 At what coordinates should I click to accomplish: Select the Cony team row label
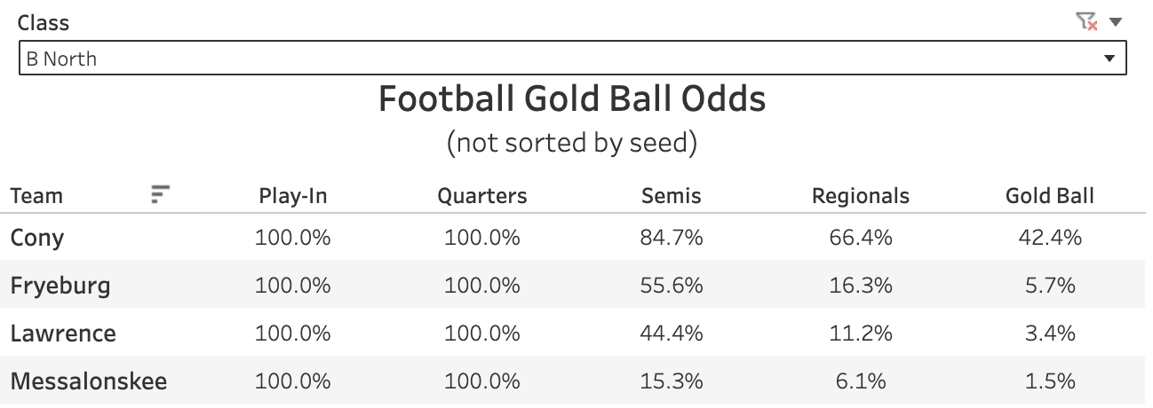pos(37,238)
